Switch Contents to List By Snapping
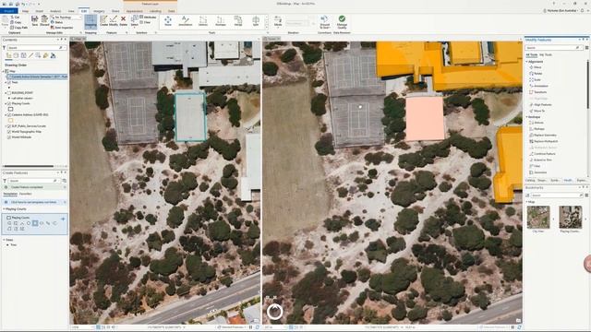This screenshot has height=332, width=591. coord(38,55)
